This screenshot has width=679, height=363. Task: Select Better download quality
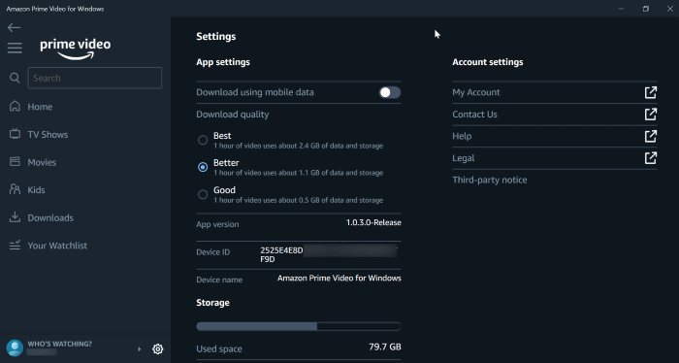pos(203,167)
